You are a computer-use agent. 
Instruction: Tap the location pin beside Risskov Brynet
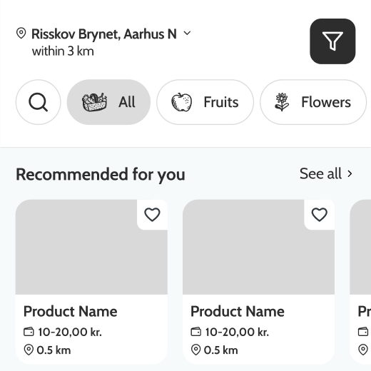(21, 34)
